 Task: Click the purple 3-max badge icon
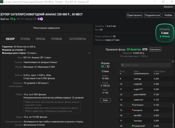point(39,19)
